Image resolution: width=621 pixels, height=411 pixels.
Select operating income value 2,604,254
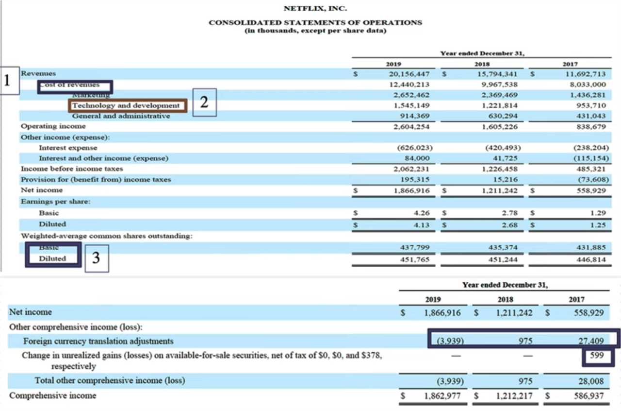pyautogui.click(x=411, y=126)
